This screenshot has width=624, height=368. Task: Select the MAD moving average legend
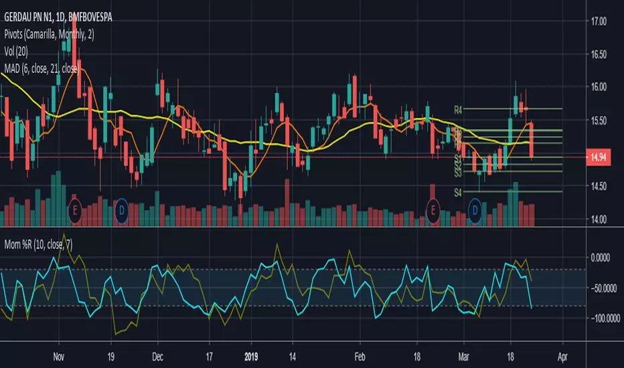point(42,68)
